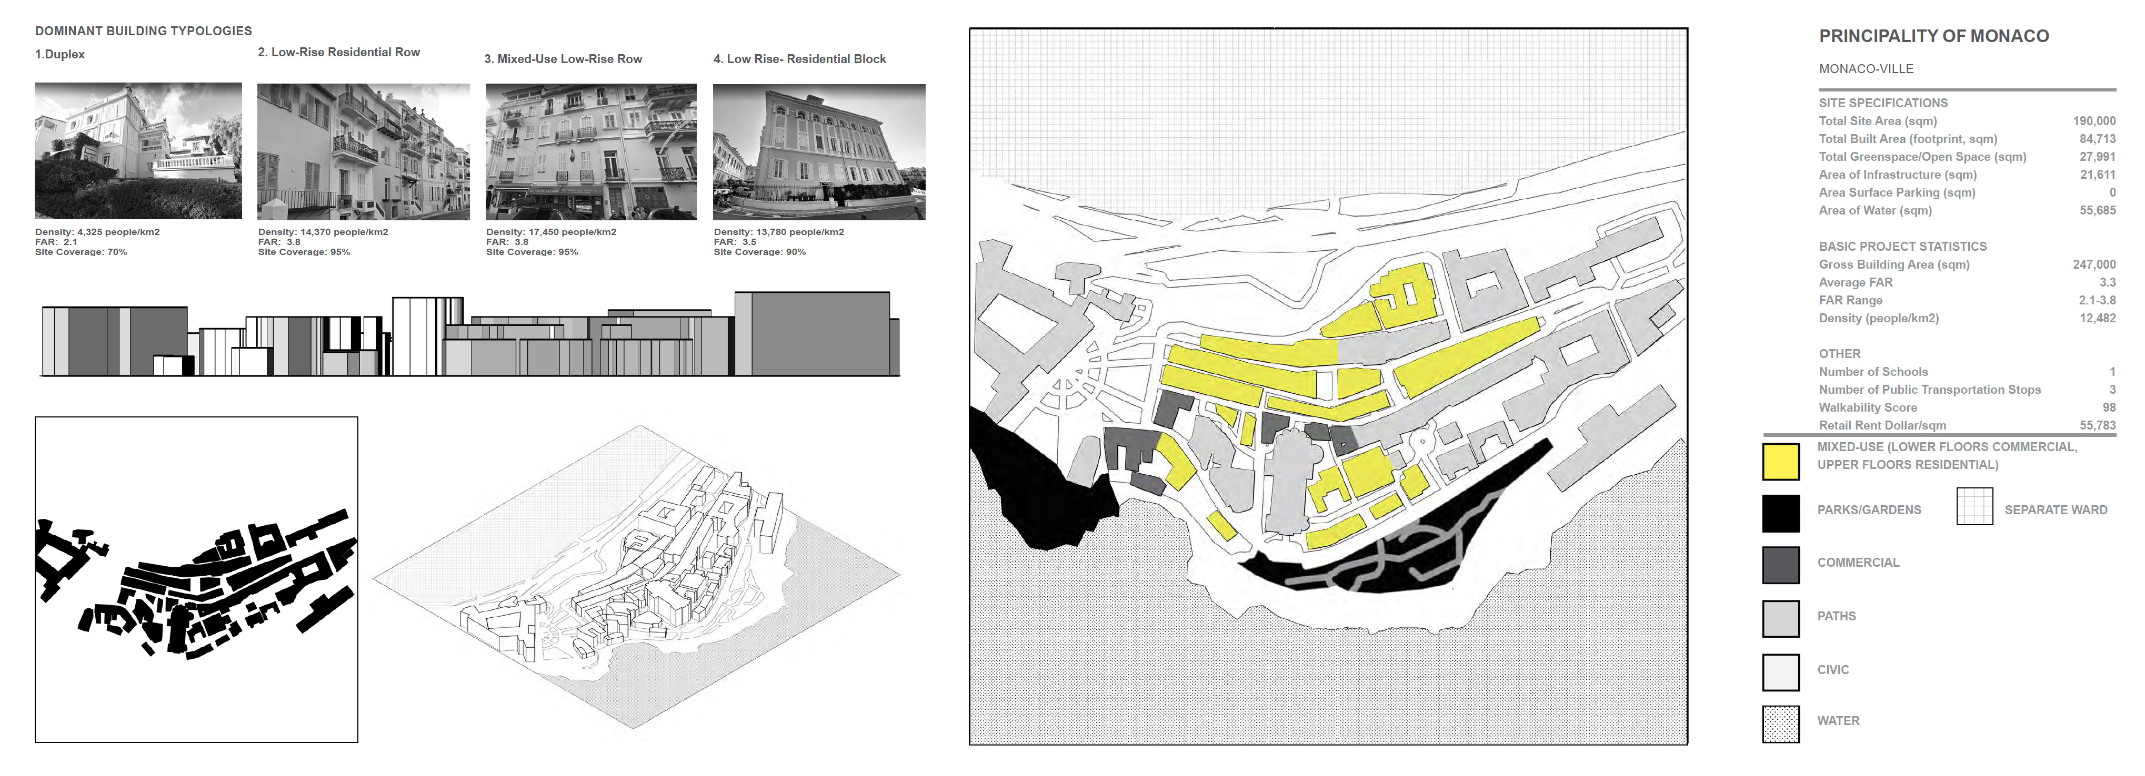Select the Civic legend swatch
2145x776 pixels.
(1780, 672)
